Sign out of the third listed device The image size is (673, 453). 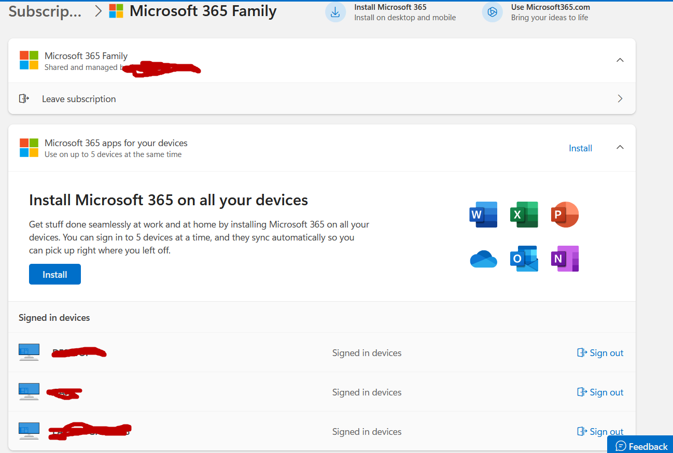[600, 432]
